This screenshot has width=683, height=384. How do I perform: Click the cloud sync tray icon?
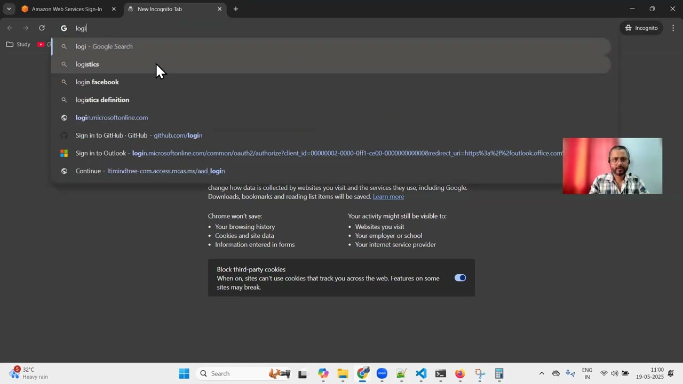point(556,373)
